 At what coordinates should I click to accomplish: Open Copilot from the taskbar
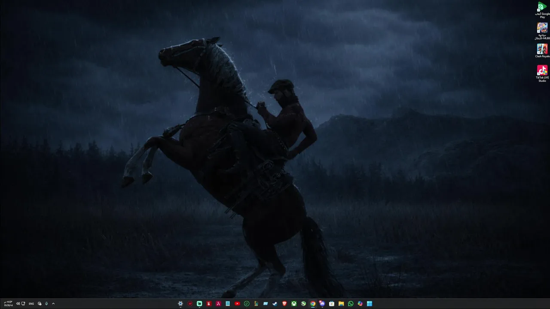pyautogui.click(x=360, y=303)
